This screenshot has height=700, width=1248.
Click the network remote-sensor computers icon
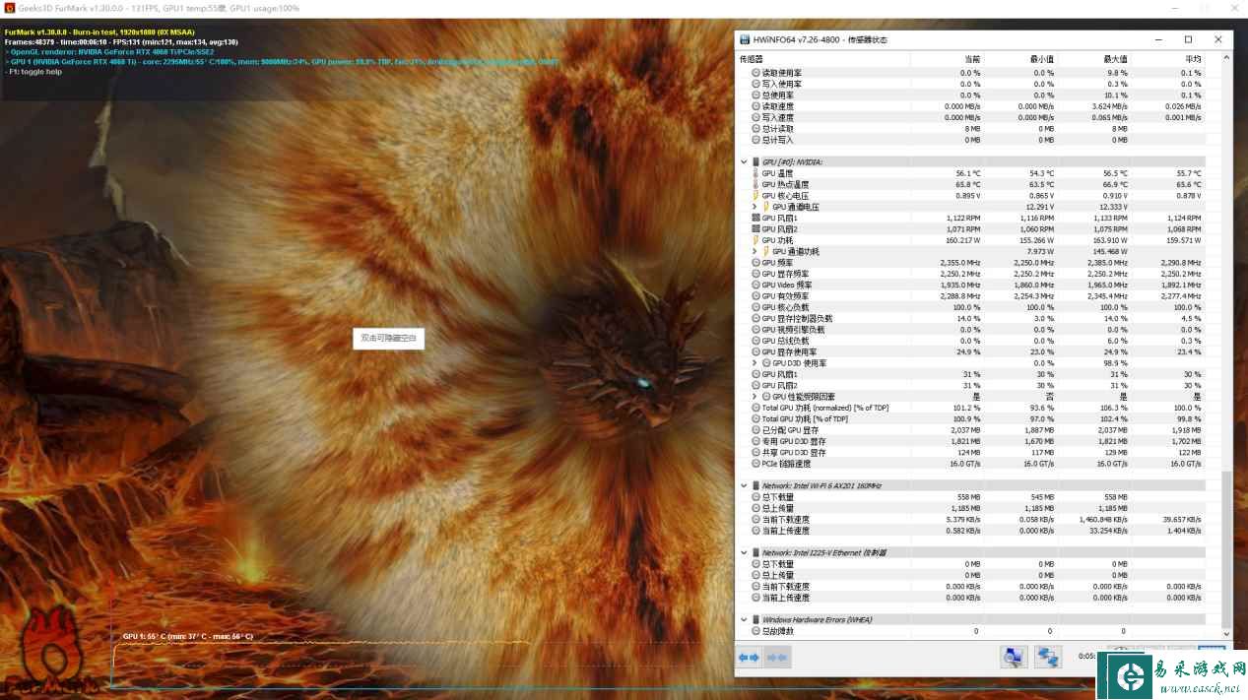coord(1046,658)
